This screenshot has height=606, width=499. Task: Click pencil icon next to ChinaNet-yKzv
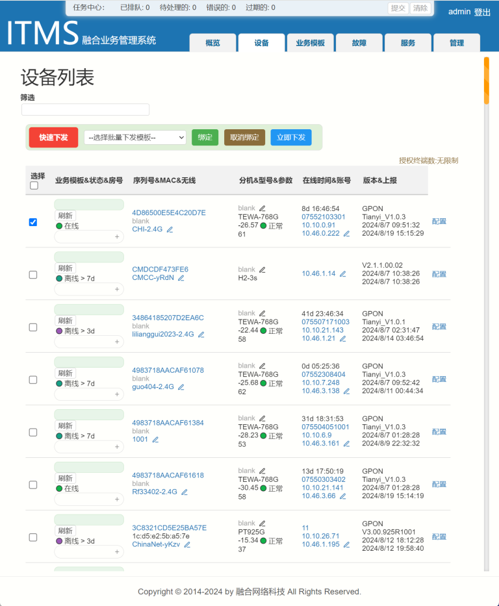187,545
